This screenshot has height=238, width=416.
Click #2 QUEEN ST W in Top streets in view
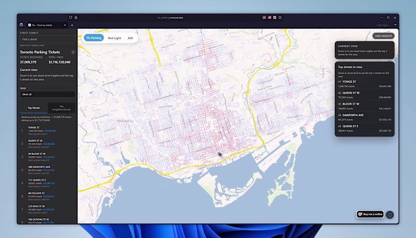point(365,95)
